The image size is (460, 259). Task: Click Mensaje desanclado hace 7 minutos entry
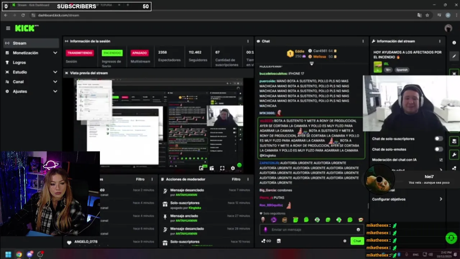[206, 192]
